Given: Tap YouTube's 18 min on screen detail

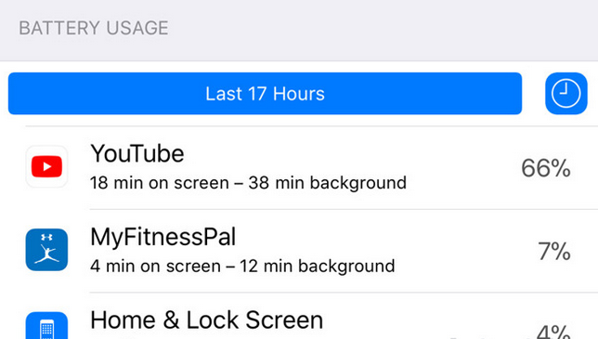Looking at the screenshot, I should coord(160,183).
